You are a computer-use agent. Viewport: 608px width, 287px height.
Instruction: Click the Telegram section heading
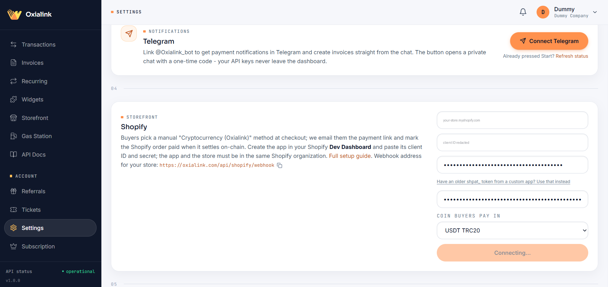click(159, 41)
